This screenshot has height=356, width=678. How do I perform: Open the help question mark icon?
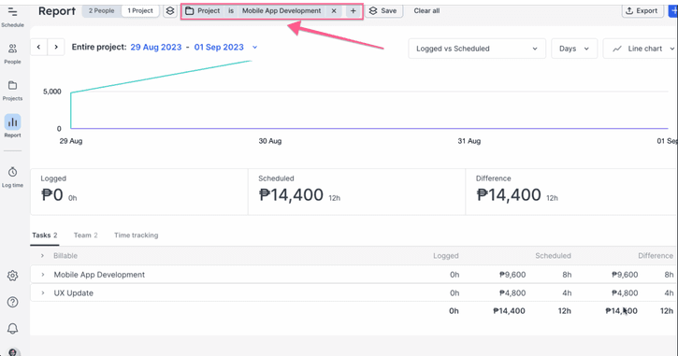[12, 302]
